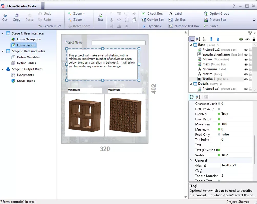
Task: Add an Option Group control
Action: 217,13
